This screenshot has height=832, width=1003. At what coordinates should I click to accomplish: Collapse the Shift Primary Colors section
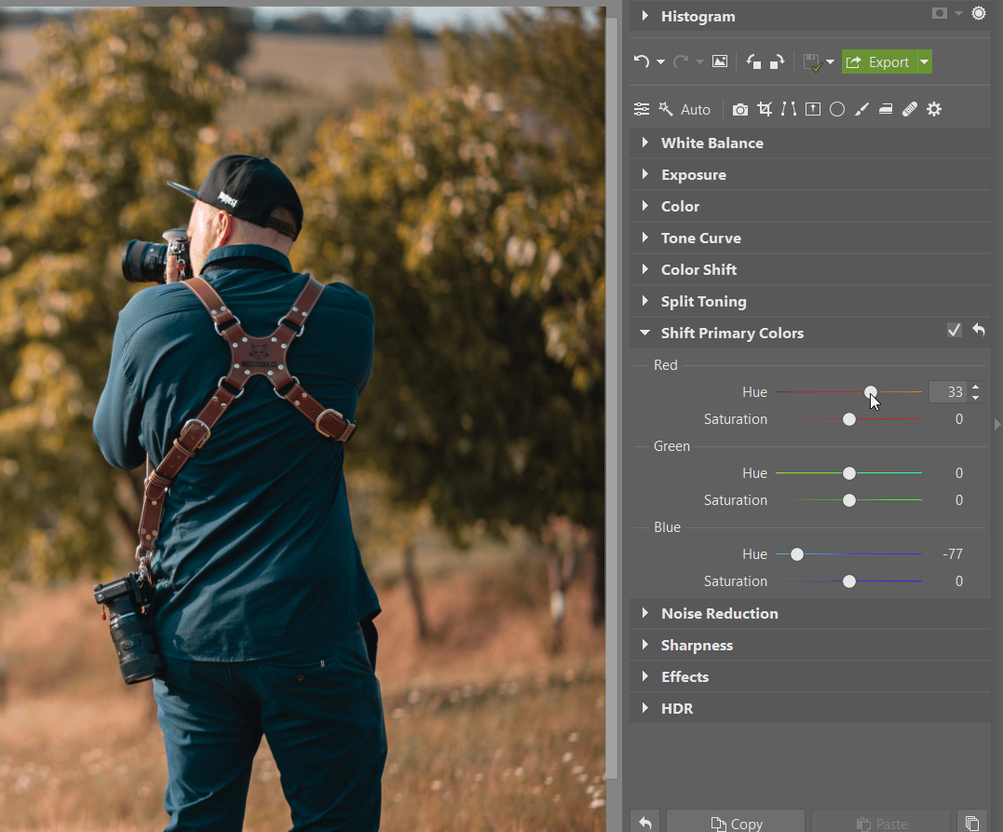[644, 333]
